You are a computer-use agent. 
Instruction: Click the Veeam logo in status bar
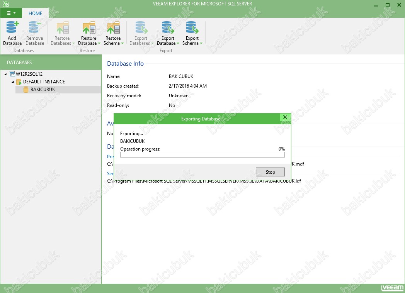coord(392,288)
